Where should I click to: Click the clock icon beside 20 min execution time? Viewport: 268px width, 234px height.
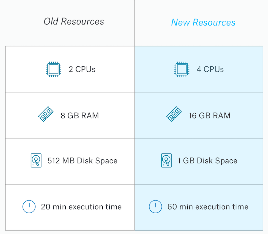[x=29, y=207]
